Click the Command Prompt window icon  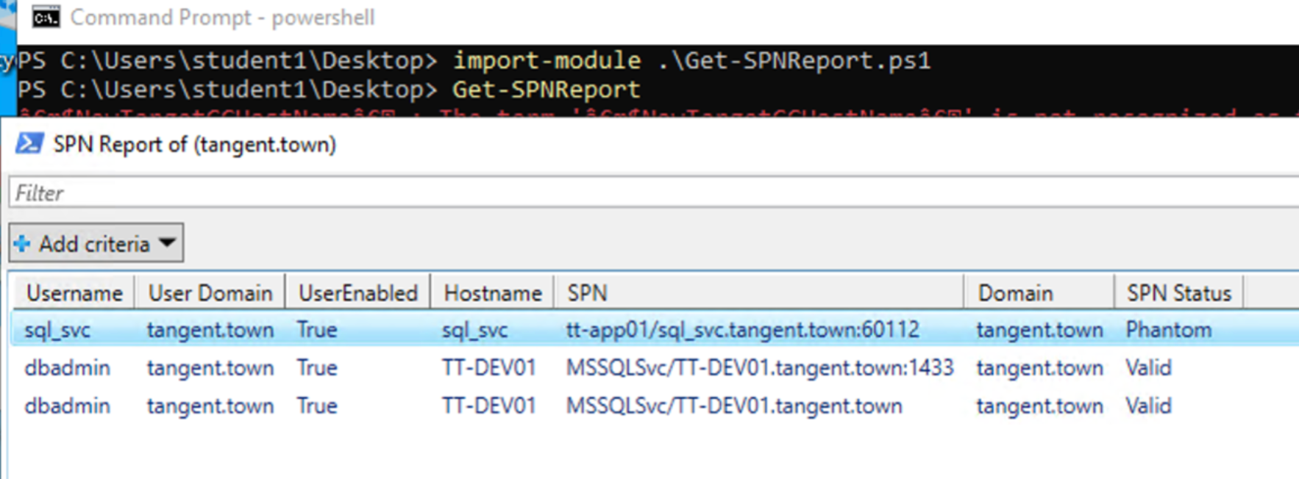(46, 17)
